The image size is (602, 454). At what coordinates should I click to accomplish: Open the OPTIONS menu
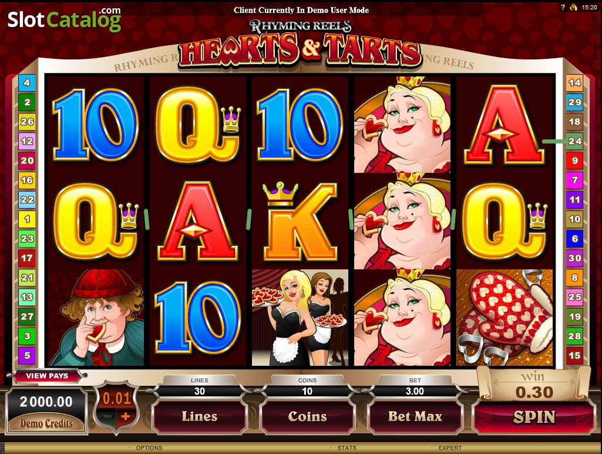pyautogui.click(x=149, y=448)
